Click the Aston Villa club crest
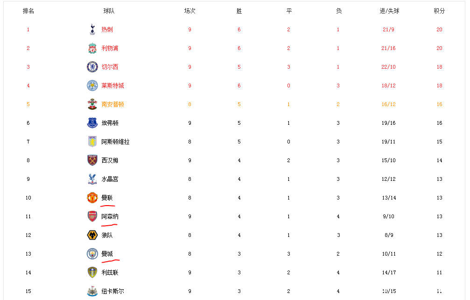The height and width of the screenshot is (300, 470). (x=92, y=142)
